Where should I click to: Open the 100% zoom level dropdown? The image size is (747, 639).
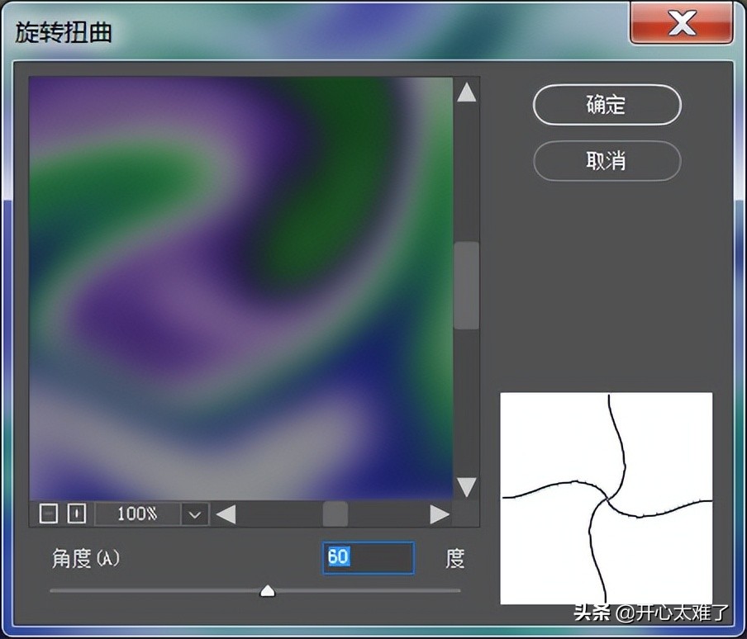tap(194, 514)
